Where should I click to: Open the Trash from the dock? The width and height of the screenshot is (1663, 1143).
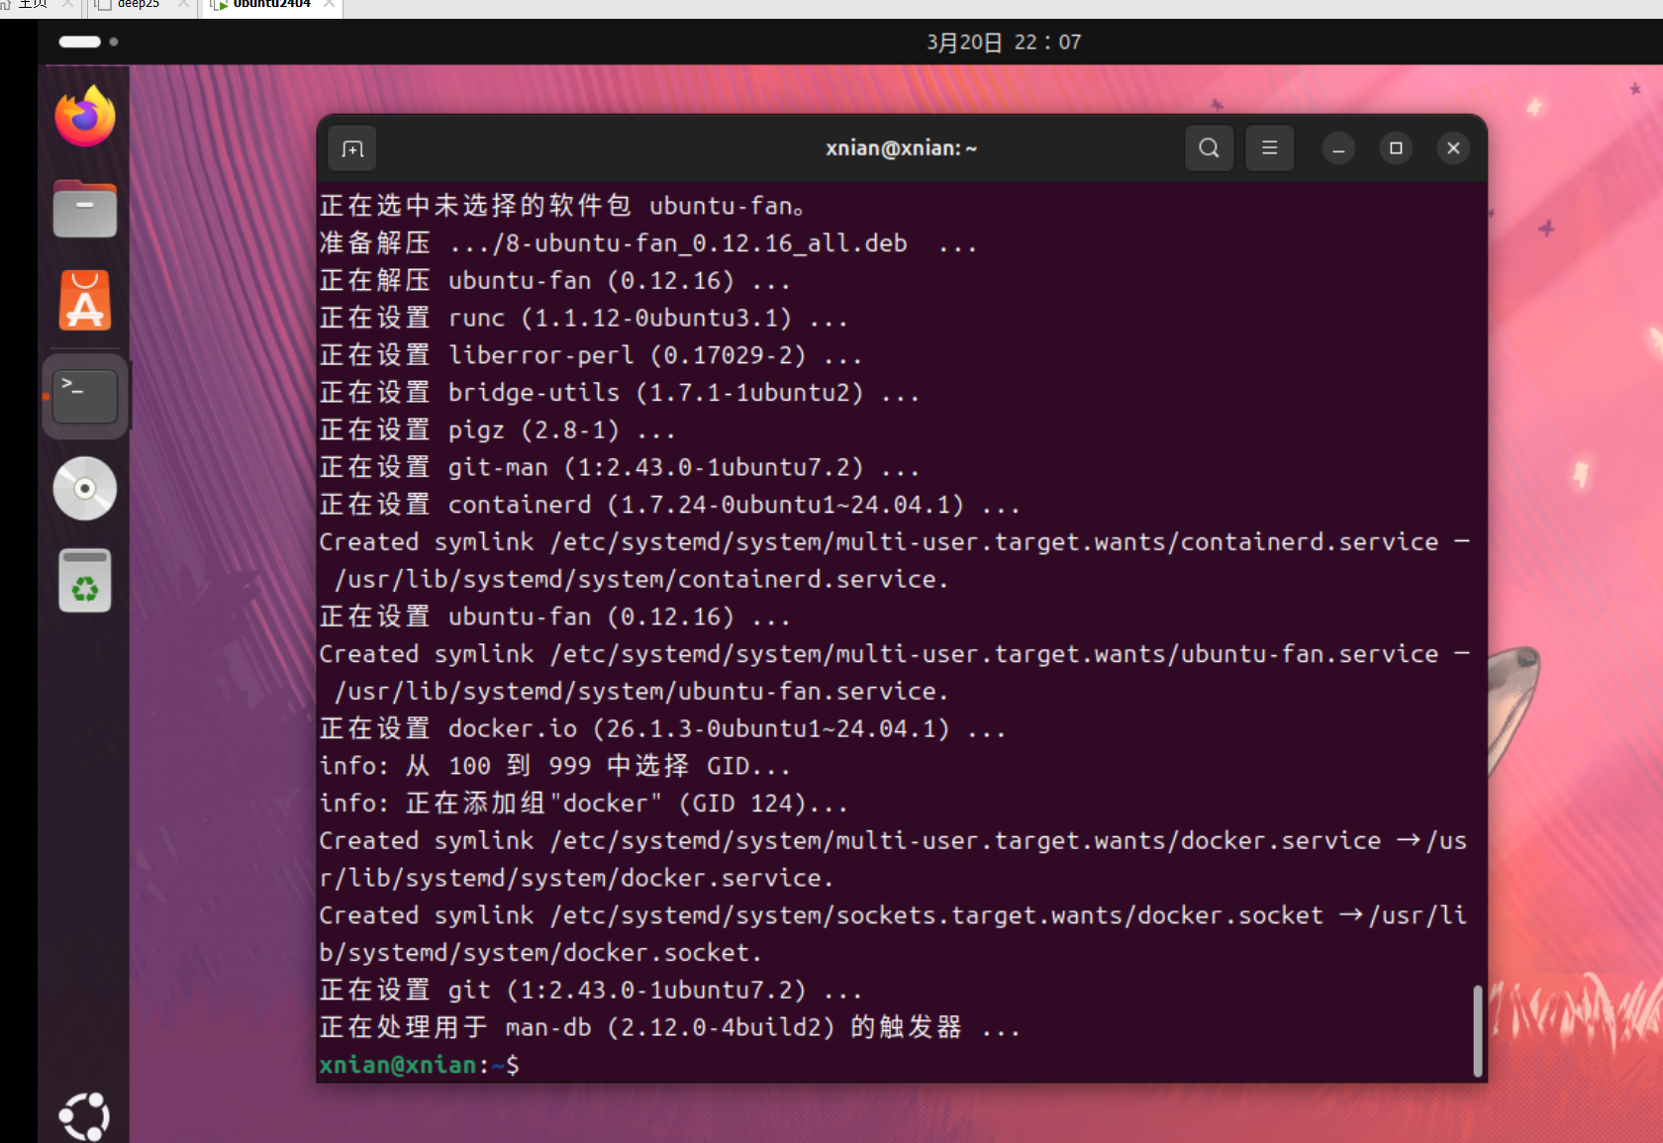coord(85,581)
